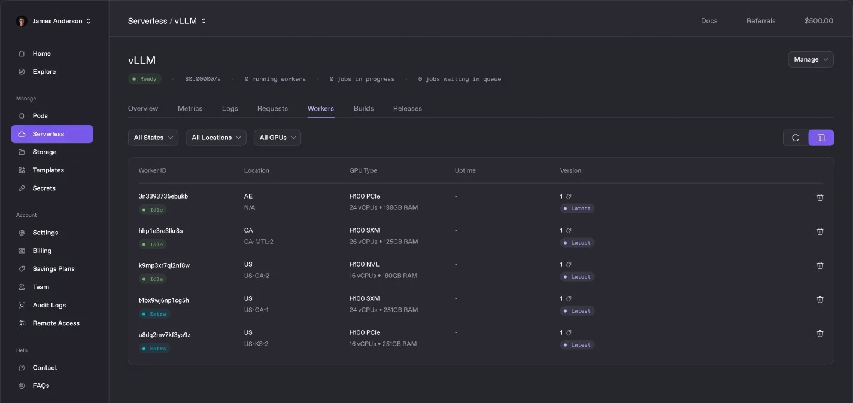This screenshot has height=403, width=853.
Task: Click version tag icon for worker k9mp3xr7ql2nf8w
Action: pyautogui.click(x=569, y=264)
